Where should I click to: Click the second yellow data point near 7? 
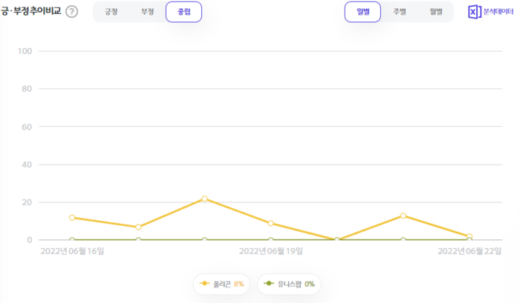(138, 227)
